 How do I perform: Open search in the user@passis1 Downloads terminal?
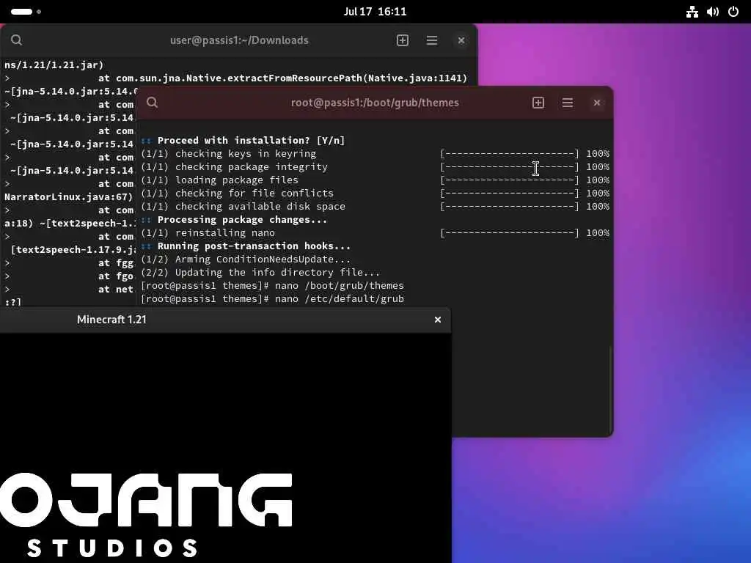pos(16,40)
